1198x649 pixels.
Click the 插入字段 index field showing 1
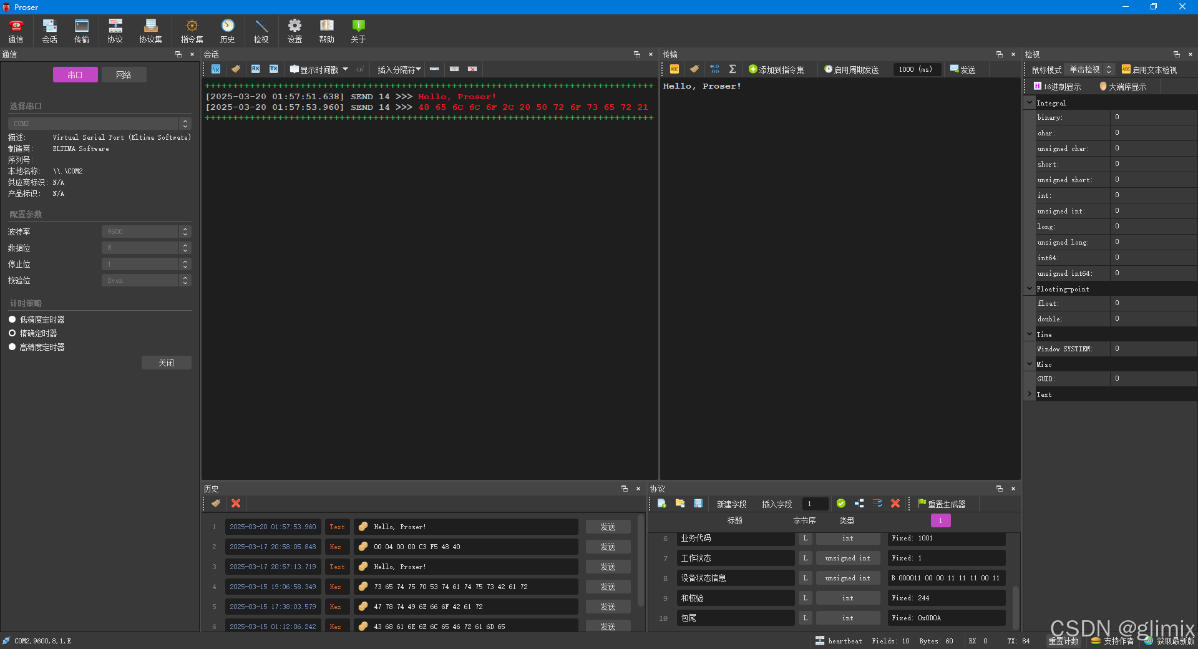815,504
